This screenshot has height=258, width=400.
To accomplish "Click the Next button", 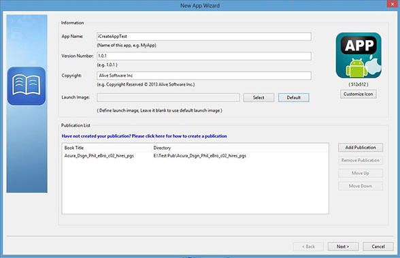I will 343,246.
